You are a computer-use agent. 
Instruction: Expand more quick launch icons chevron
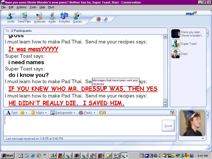pyautogui.click(x=45, y=155)
